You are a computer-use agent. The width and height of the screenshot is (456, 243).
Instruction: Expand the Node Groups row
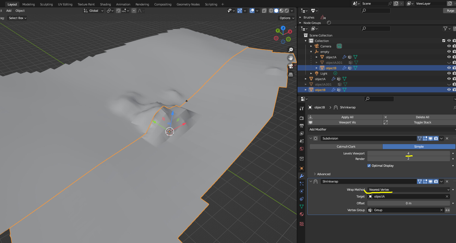coord(300,23)
